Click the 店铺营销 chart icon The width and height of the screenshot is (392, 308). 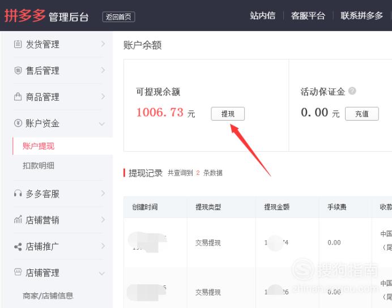pyautogui.click(x=18, y=220)
